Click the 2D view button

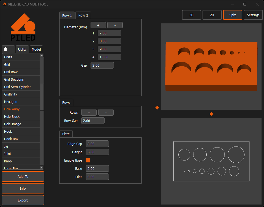[212, 15]
